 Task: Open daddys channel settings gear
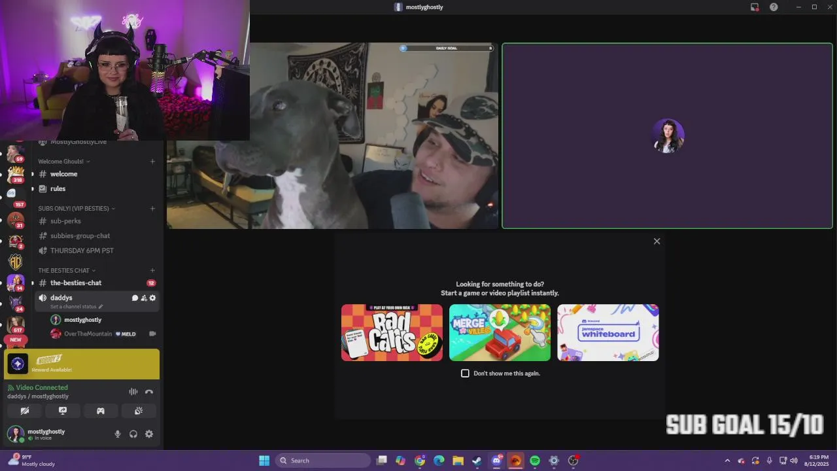coord(153,298)
